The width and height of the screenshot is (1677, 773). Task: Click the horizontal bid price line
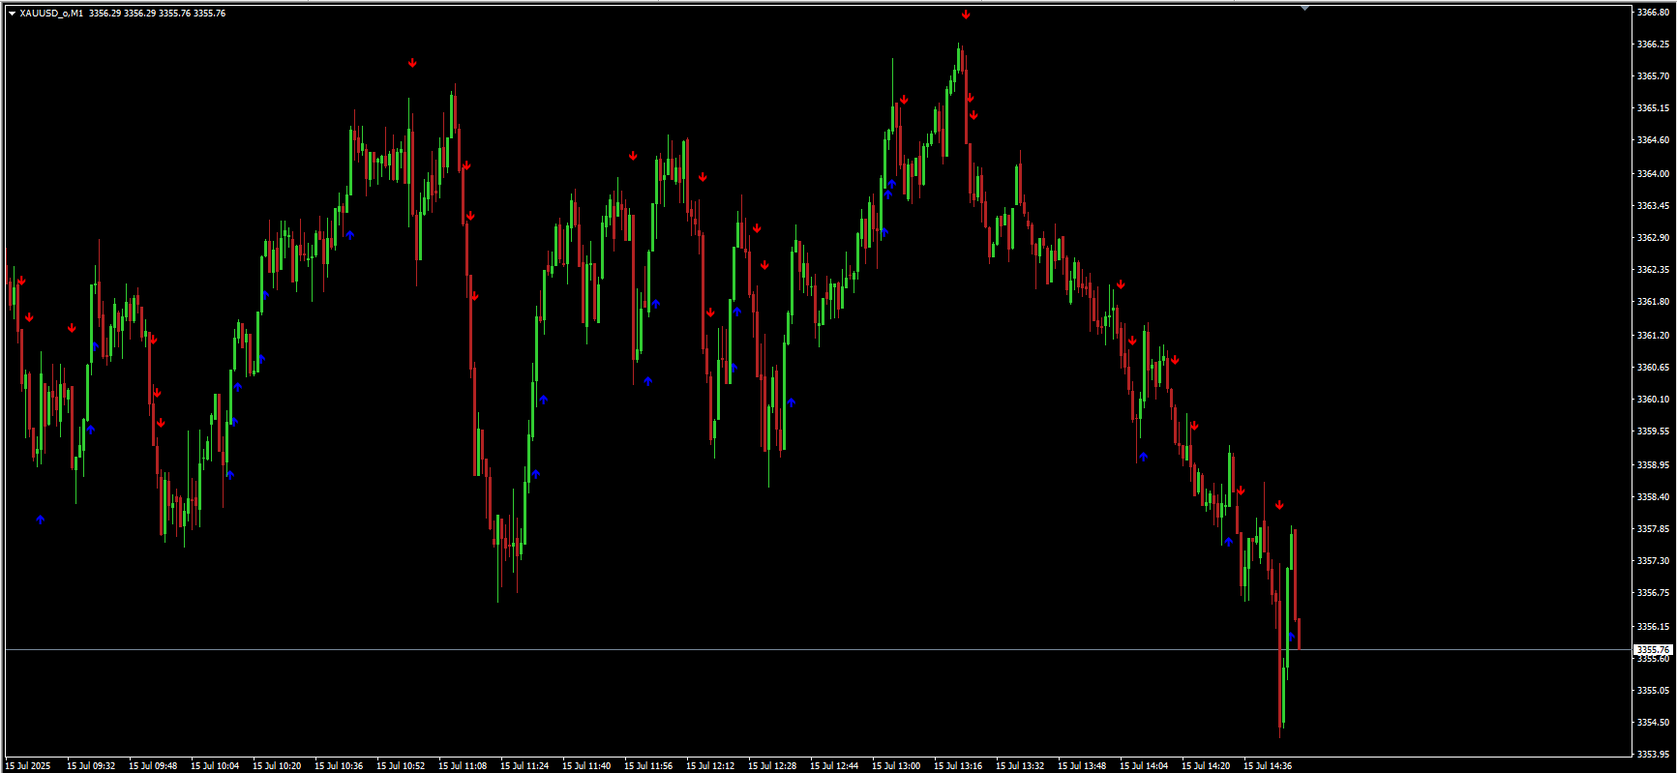pyautogui.click(x=677, y=650)
